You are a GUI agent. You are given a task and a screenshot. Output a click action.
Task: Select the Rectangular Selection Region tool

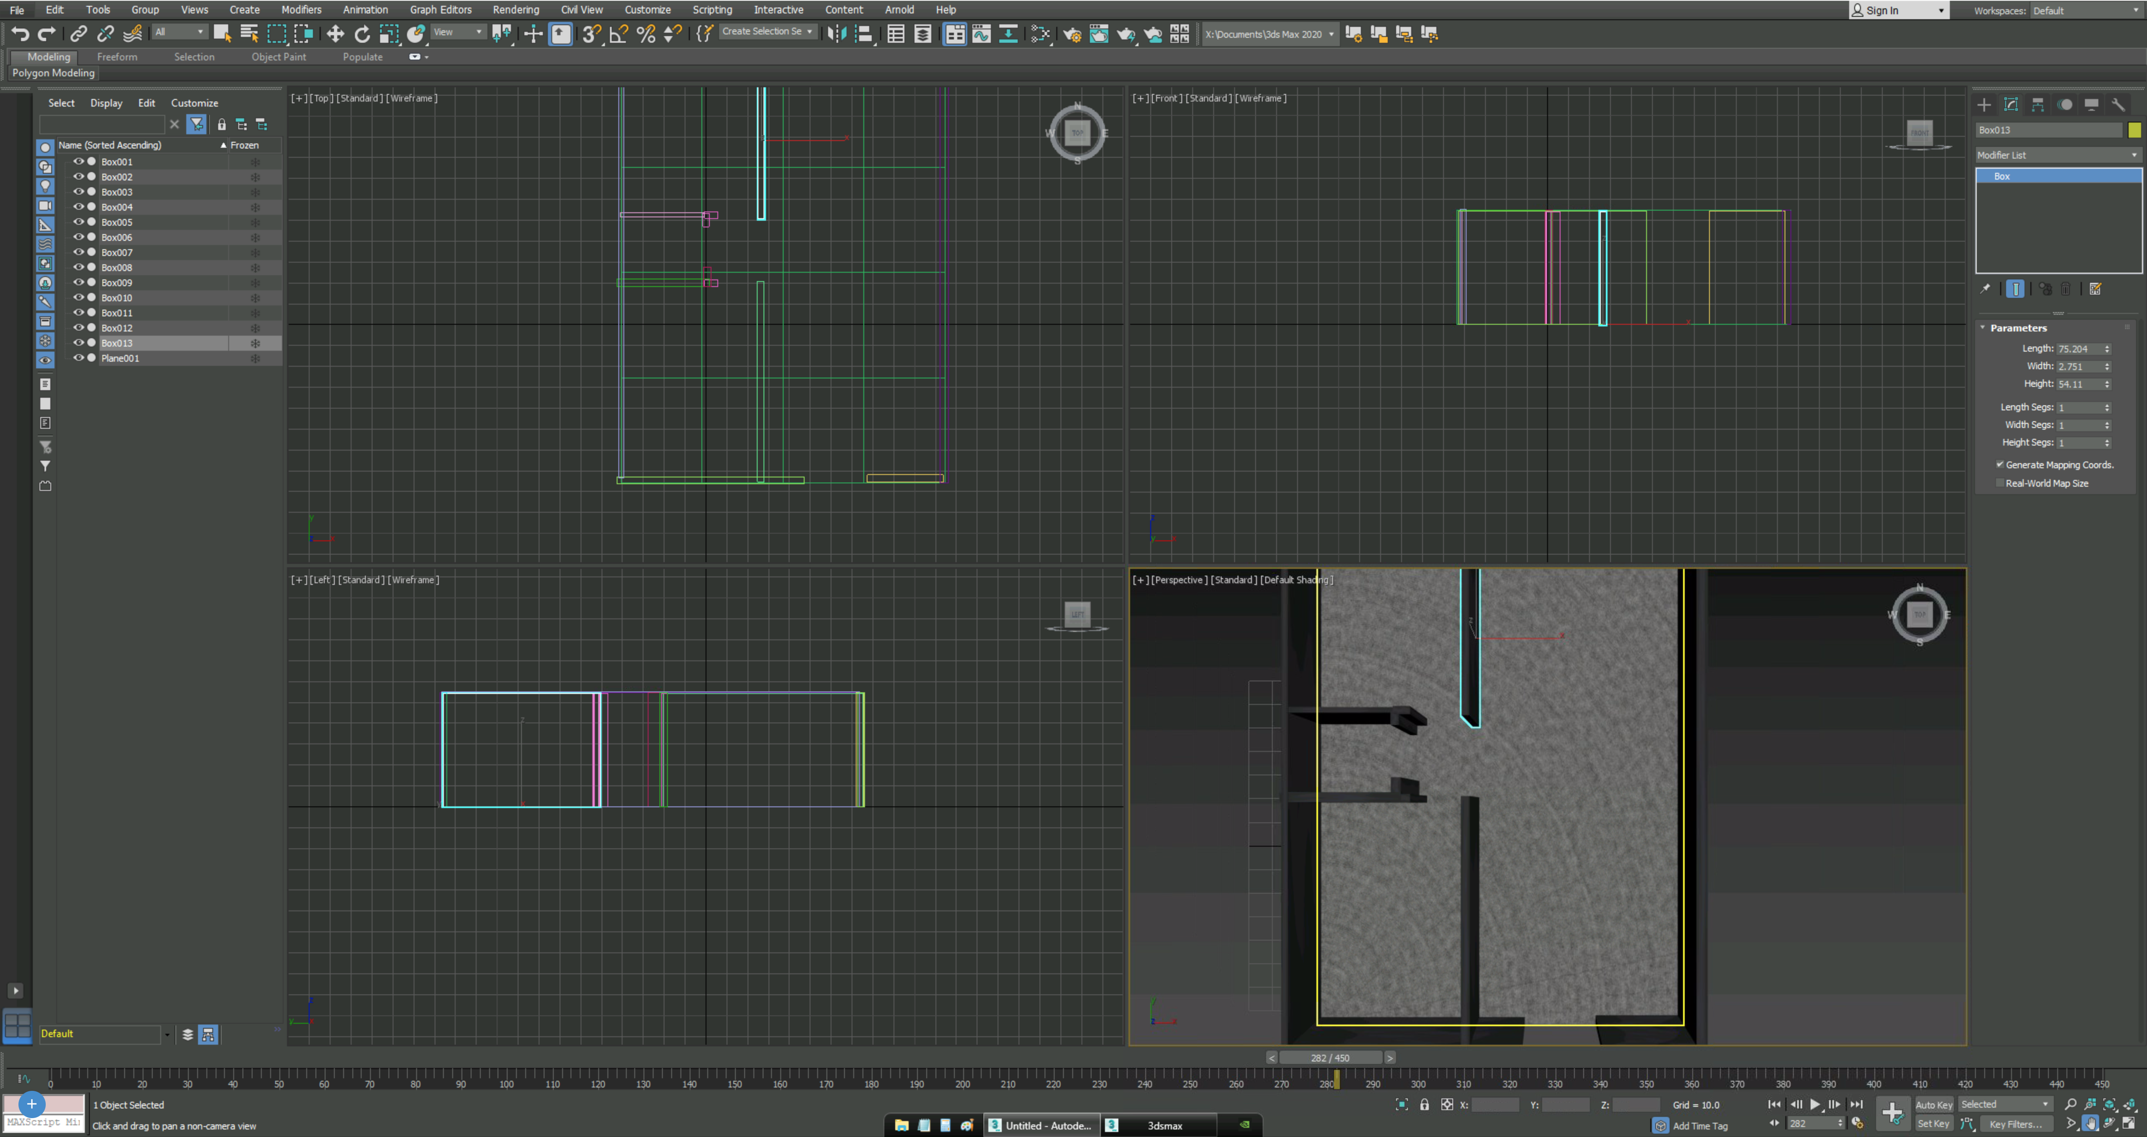tap(277, 33)
